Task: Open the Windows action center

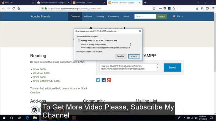Action: [x=211, y=118]
